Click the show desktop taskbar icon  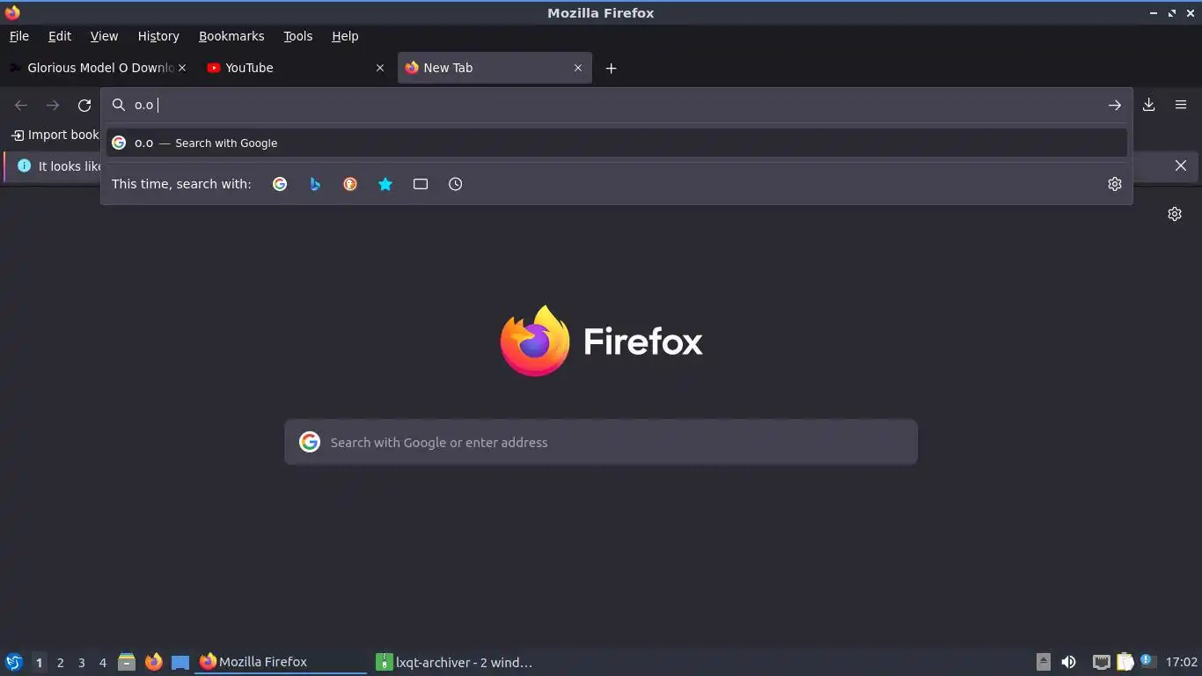[x=180, y=662]
